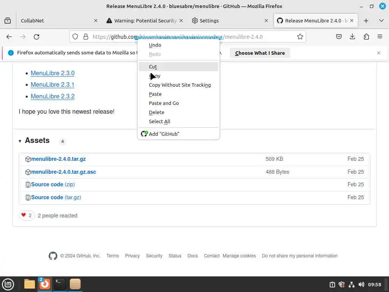Close the Release MenuLibre 2.4.0 tab
This screenshot has height=292, width=389.
pos(352,21)
